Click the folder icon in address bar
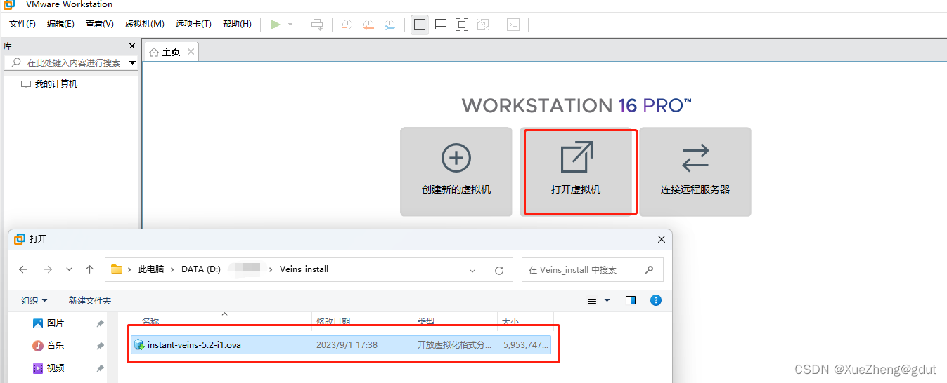The image size is (947, 383). [117, 269]
